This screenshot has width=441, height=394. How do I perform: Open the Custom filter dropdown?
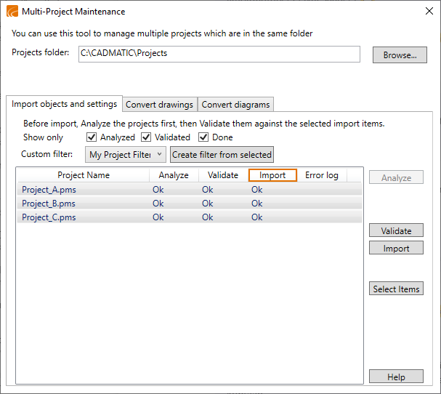(125, 154)
